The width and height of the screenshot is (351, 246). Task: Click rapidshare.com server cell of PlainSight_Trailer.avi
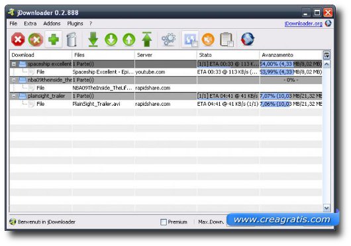[x=166, y=104]
